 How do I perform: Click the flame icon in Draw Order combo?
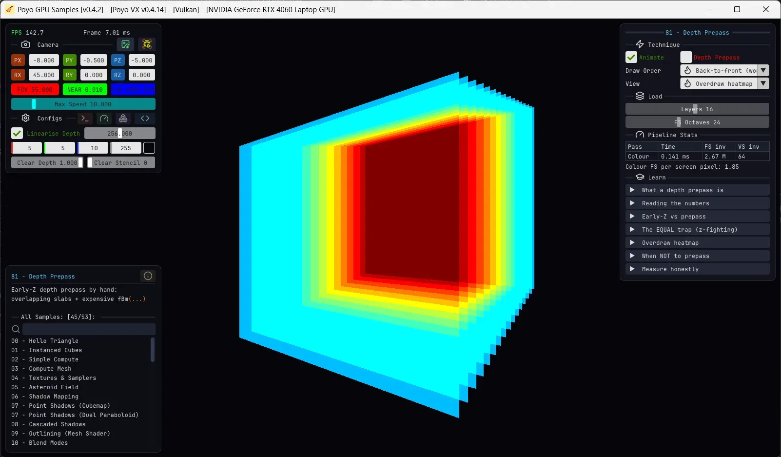click(687, 70)
